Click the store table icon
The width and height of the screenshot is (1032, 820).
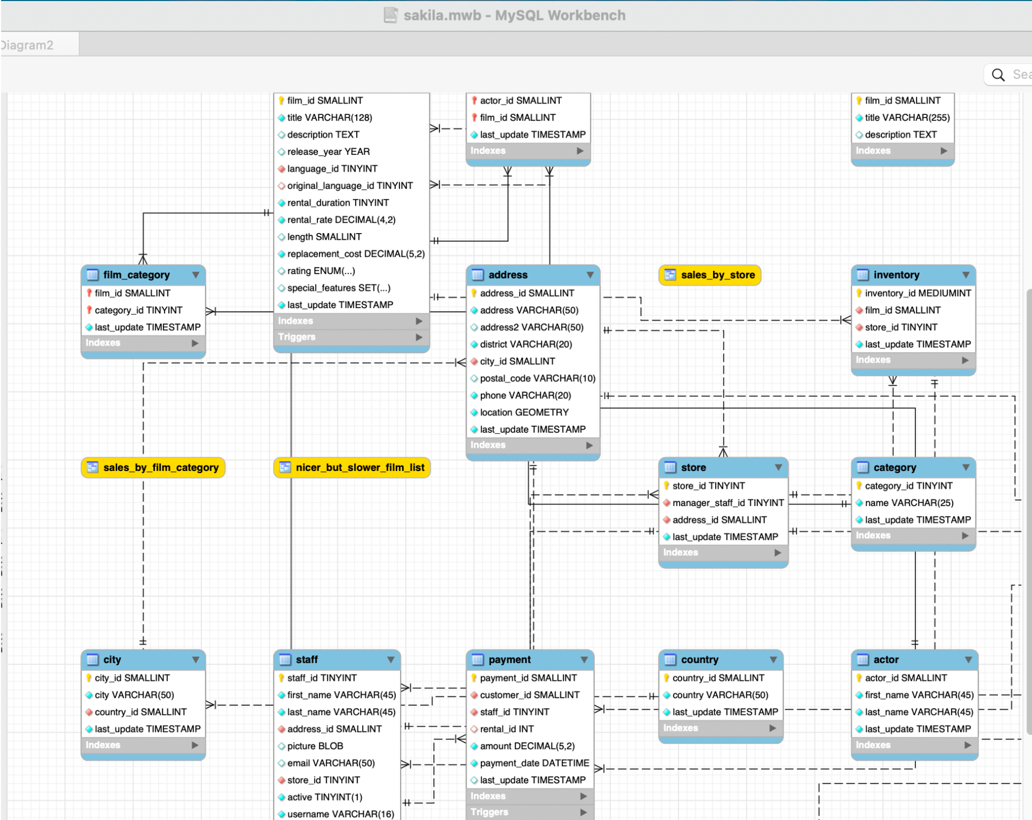(670, 467)
